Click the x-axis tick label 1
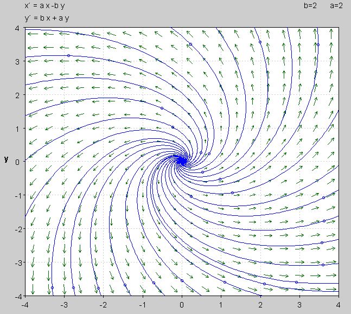Viewport: 351px width, 314px height. point(221,305)
